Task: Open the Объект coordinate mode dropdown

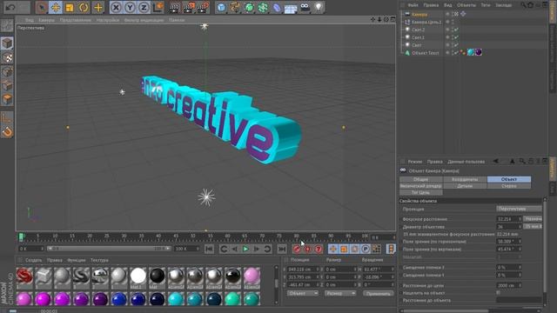Action: coord(303,294)
